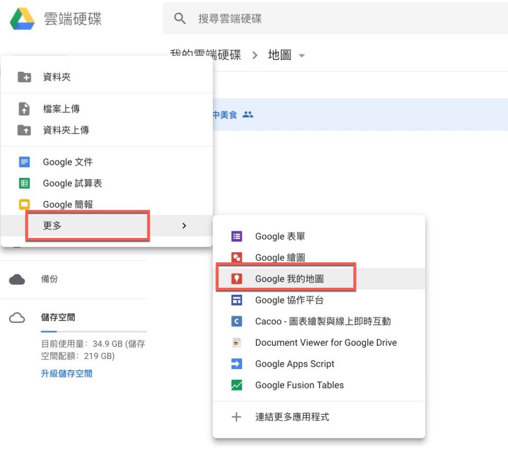
Task: Click the Fusion Tables chart icon
Action: tap(237, 385)
